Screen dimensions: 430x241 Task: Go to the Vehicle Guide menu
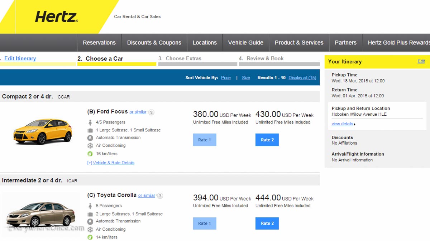[245, 42]
